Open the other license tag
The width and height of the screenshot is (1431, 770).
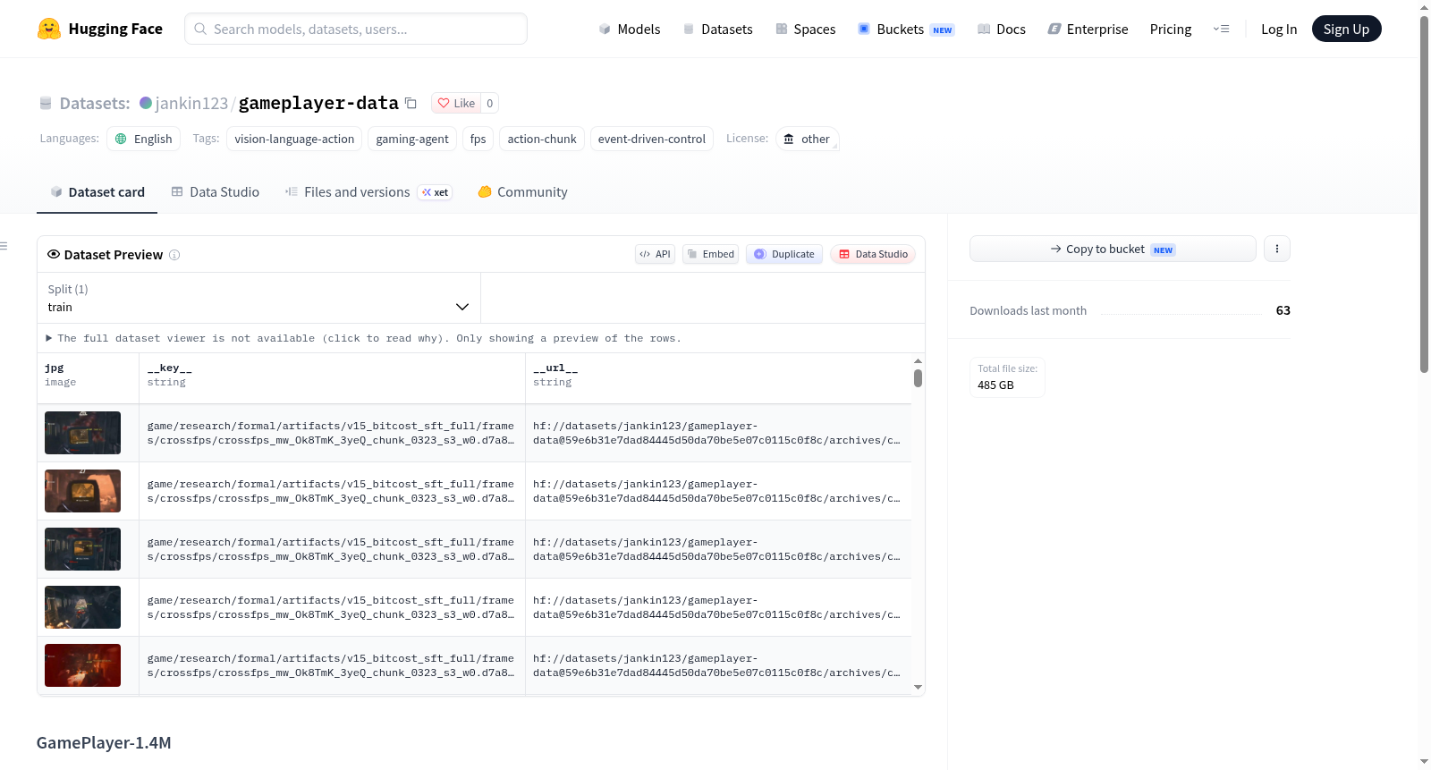(x=807, y=139)
